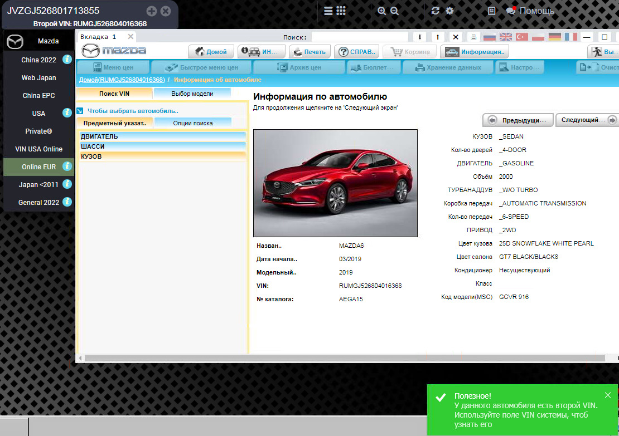Open the Опции поиска tab
Image resolution: width=619 pixels, height=436 pixels.
192,123
